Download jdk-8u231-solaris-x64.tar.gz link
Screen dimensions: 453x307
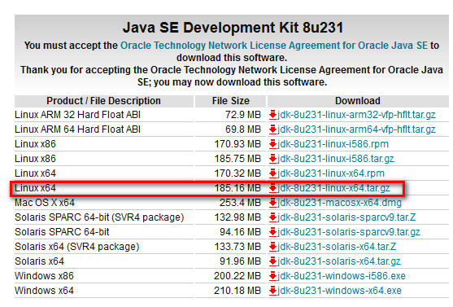[x=339, y=261]
